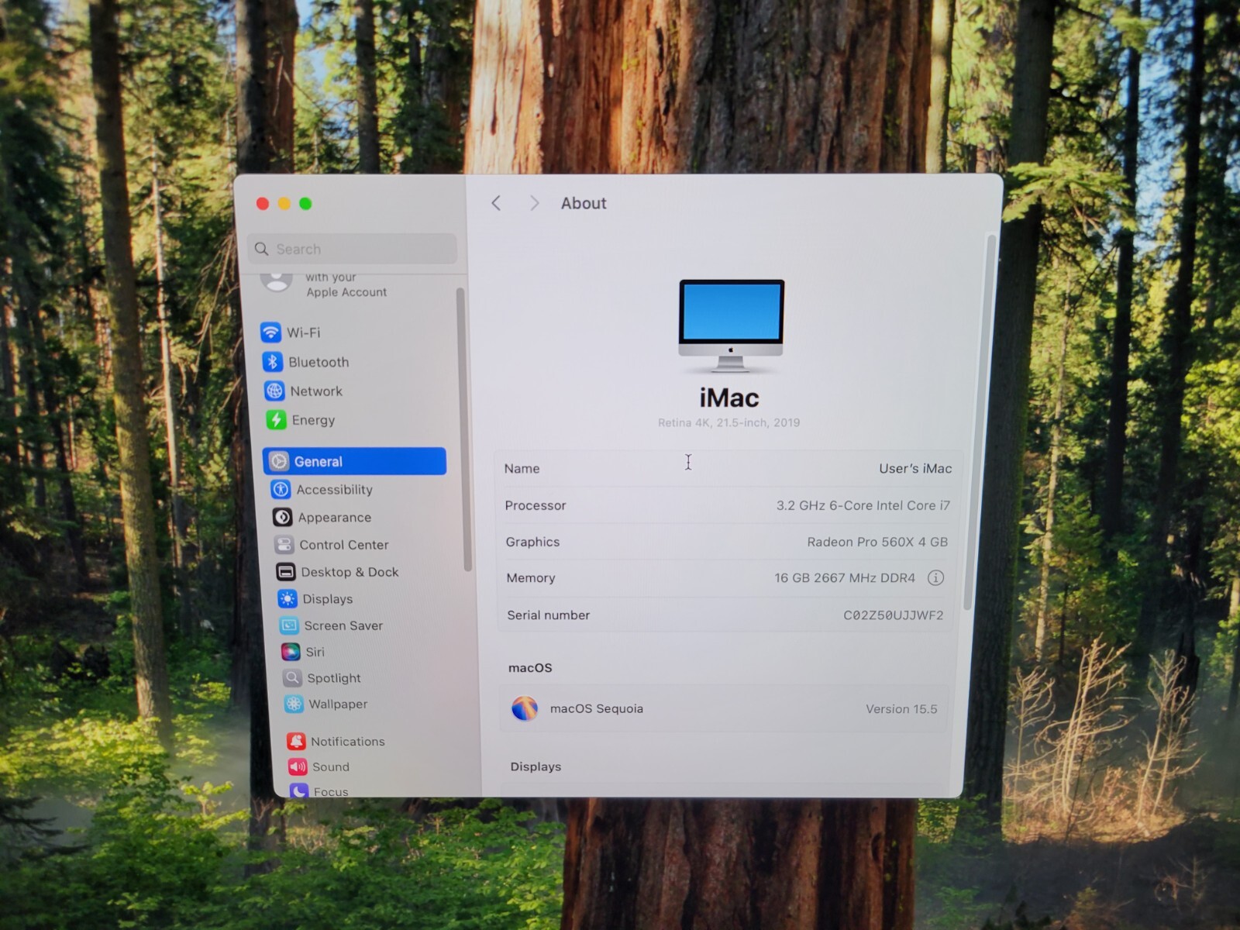Image resolution: width=1240 pixels, height=930 pixels.
Task: Select Network label in the sidebar
Action: tap(316, 391)
